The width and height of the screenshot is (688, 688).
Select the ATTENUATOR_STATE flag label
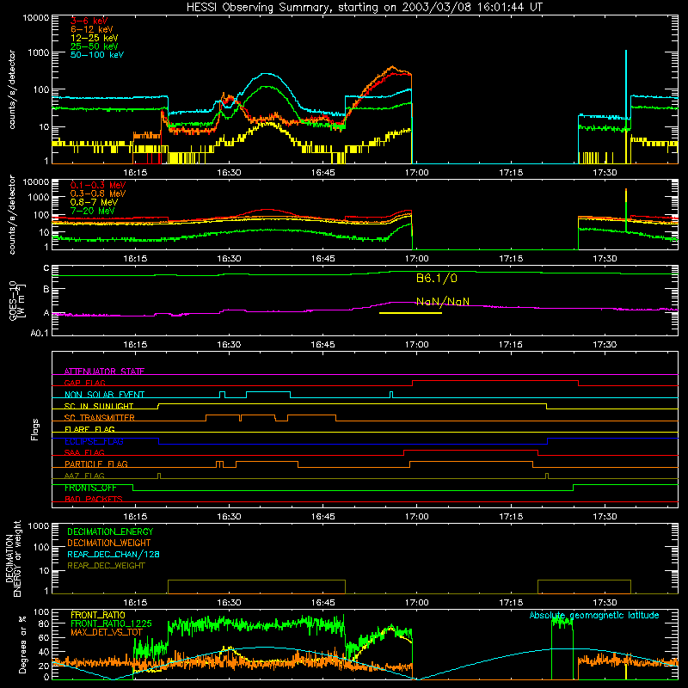pyautogui.click(x=104, y=372)
